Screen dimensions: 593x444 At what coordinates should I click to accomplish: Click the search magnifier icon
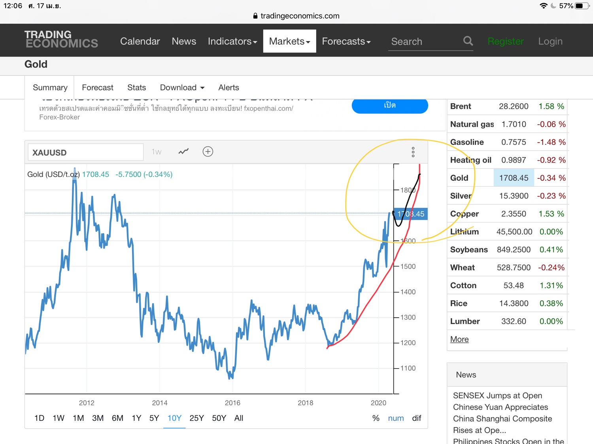(468, 41)
